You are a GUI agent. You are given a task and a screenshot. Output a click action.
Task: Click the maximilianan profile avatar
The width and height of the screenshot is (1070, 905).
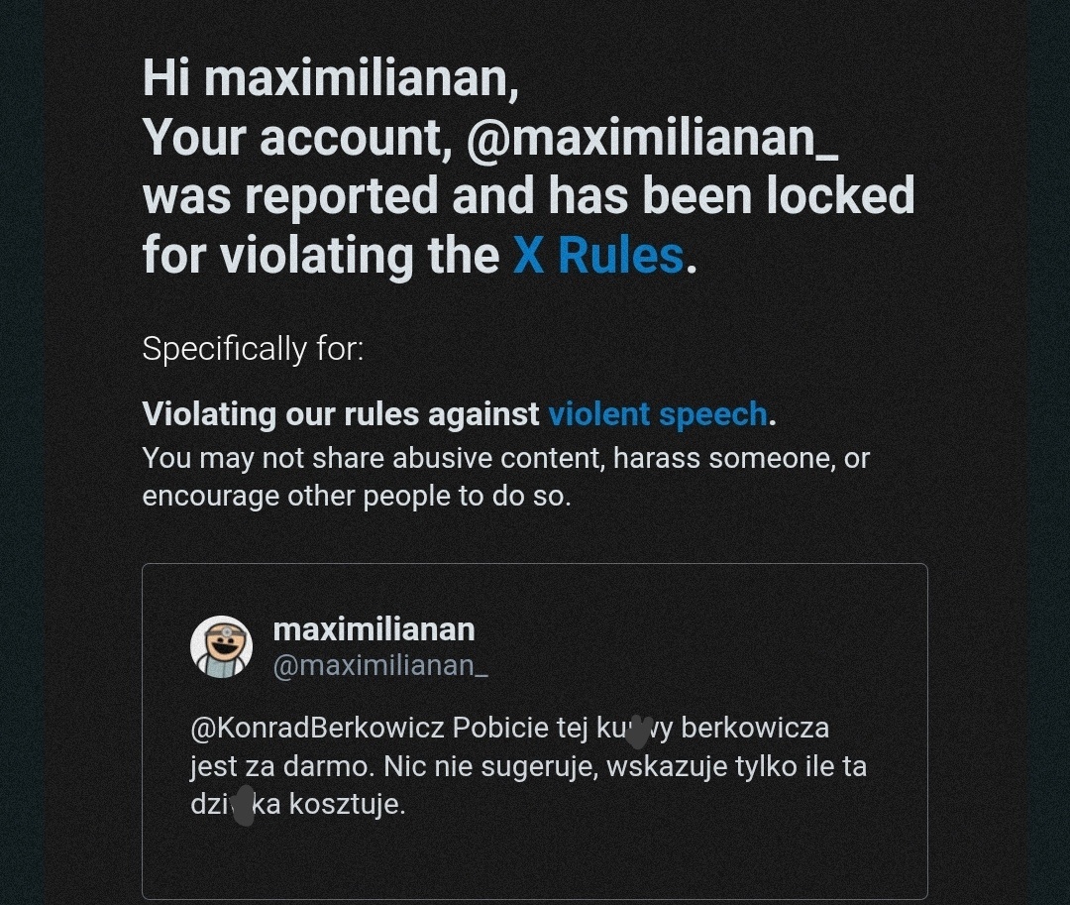[x=221, y=646]
